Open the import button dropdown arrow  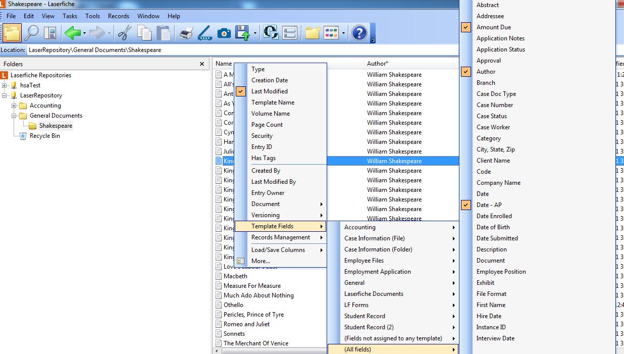tap(255, 33)
